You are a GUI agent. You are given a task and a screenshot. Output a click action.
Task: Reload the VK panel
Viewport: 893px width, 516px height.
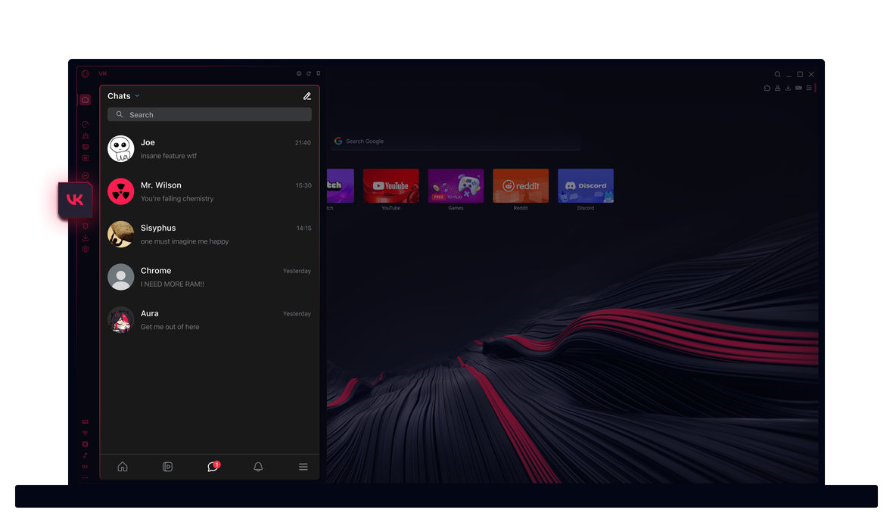(x=309, y=74)
